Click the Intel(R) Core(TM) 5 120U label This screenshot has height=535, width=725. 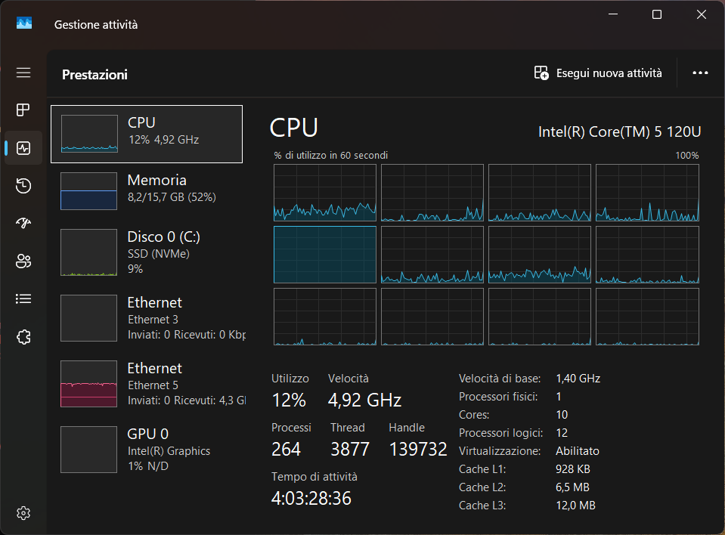620,132
